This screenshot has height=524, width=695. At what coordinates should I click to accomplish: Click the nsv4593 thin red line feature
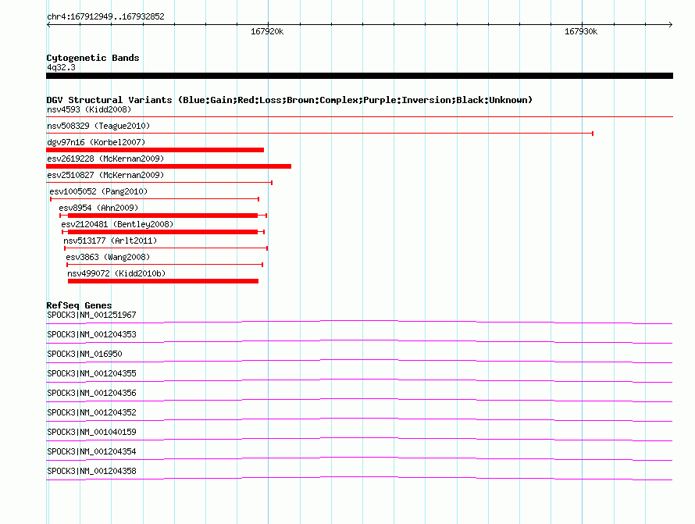359,116
